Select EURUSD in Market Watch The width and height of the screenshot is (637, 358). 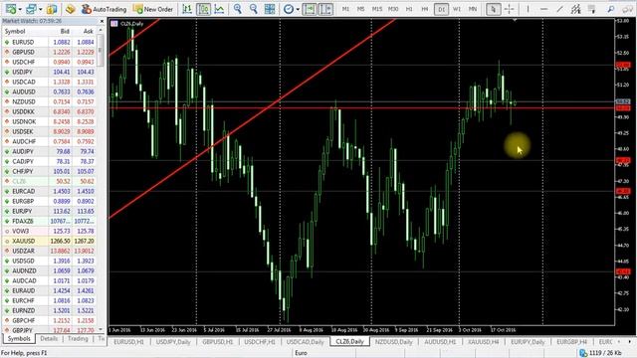(49, 42)
